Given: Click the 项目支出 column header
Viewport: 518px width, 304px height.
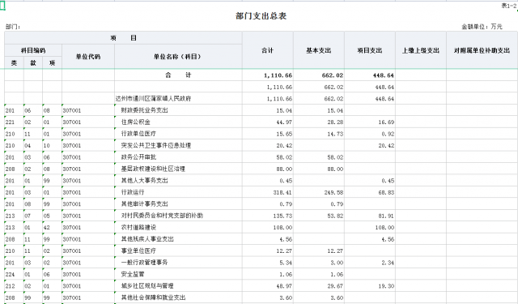Looking at the screenshot, I should [x=370, y=50].
